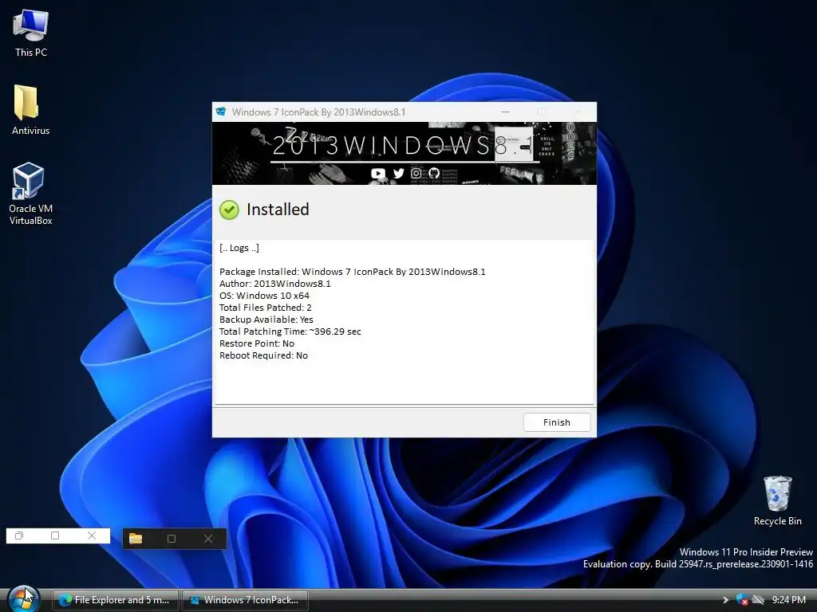Screen dimensions: 817x612
Task: Click 'Author: 2013Windows8.1' log line
Action: click(x=275, y=284)
